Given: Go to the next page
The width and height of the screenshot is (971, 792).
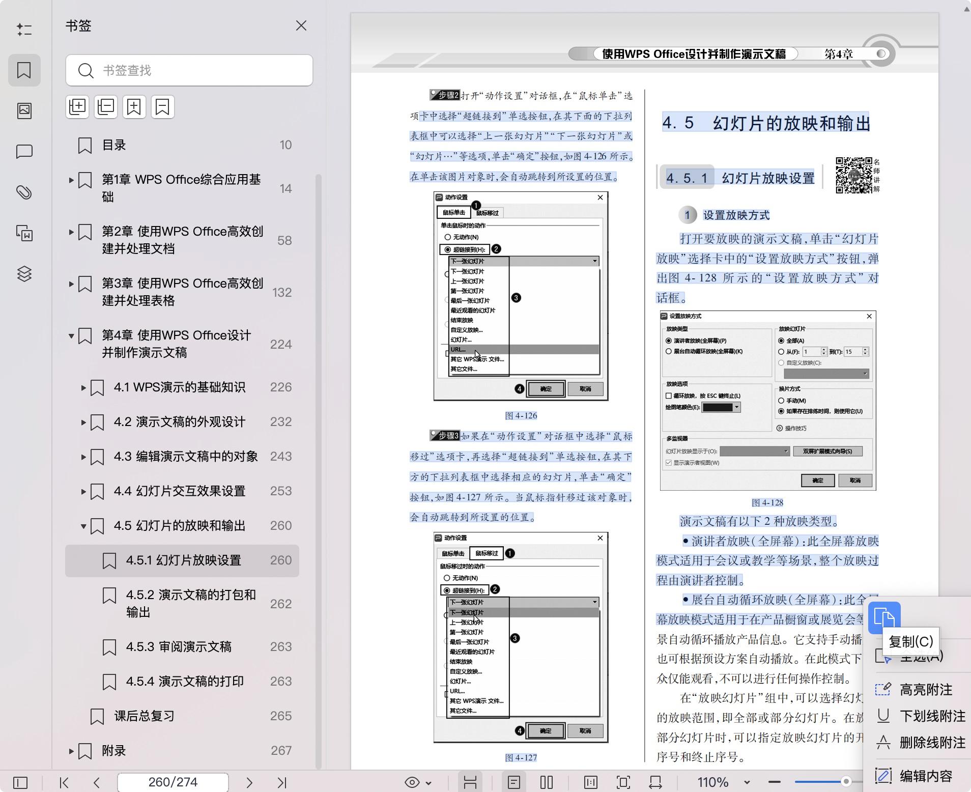Looking at the screenshot, I should (x=249, y=782).
